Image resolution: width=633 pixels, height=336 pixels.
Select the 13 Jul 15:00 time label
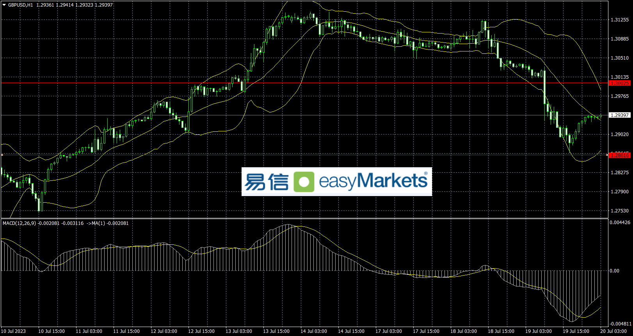(276, 331)
